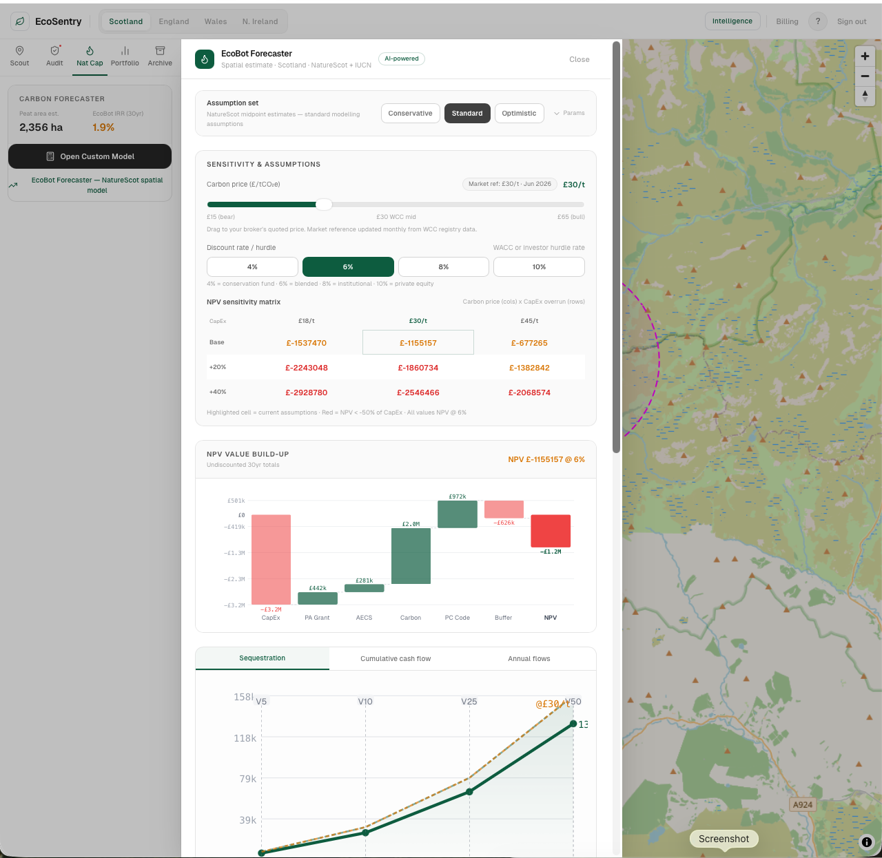The width and height of the screenshot is (882, 858).
Task: Click the Screenshot tooltip label on the map
Action: (x=724, y=839)
